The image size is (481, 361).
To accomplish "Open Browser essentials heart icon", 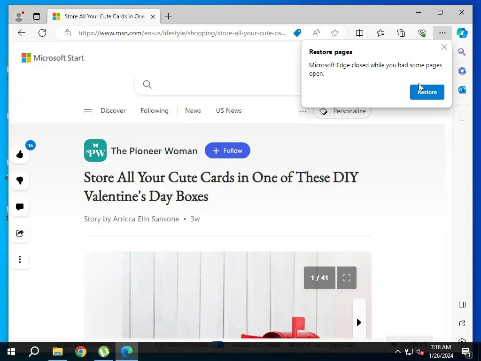I will [422, 33].
